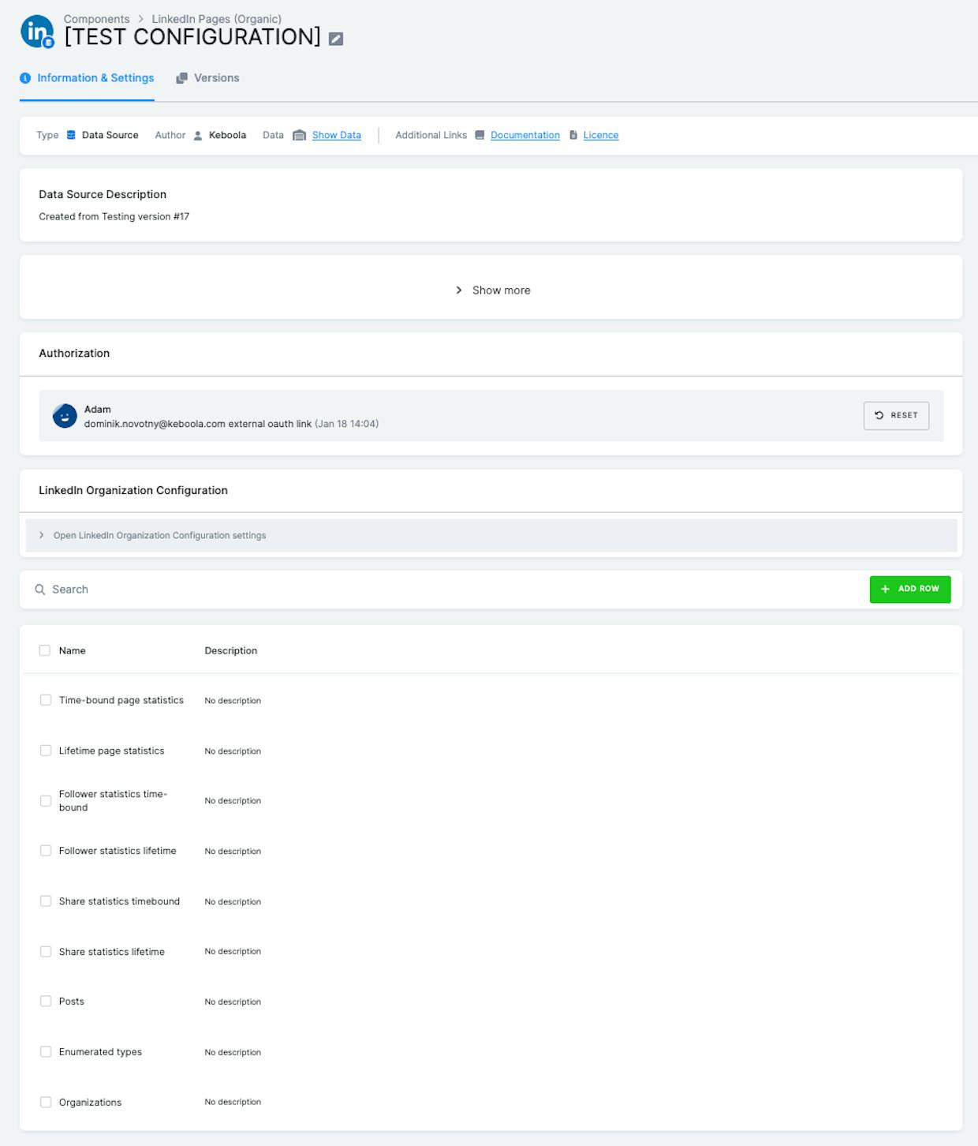
Task: Open the Follower statistics time-bound row name
Action: [x=113, y=800]
